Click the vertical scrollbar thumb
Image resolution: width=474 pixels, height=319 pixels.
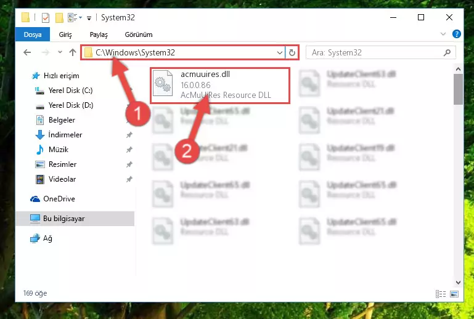pos(458,89)
